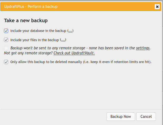Click the 'Take a new backup' heading
Screen dimensions: 163x125
[26, 20]
